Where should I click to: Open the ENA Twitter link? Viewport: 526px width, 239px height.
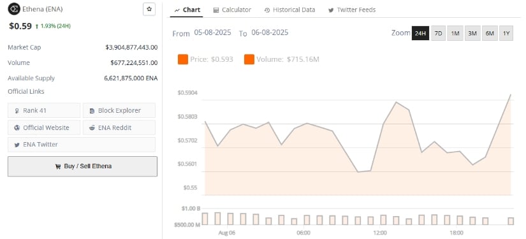pos(82,145)
